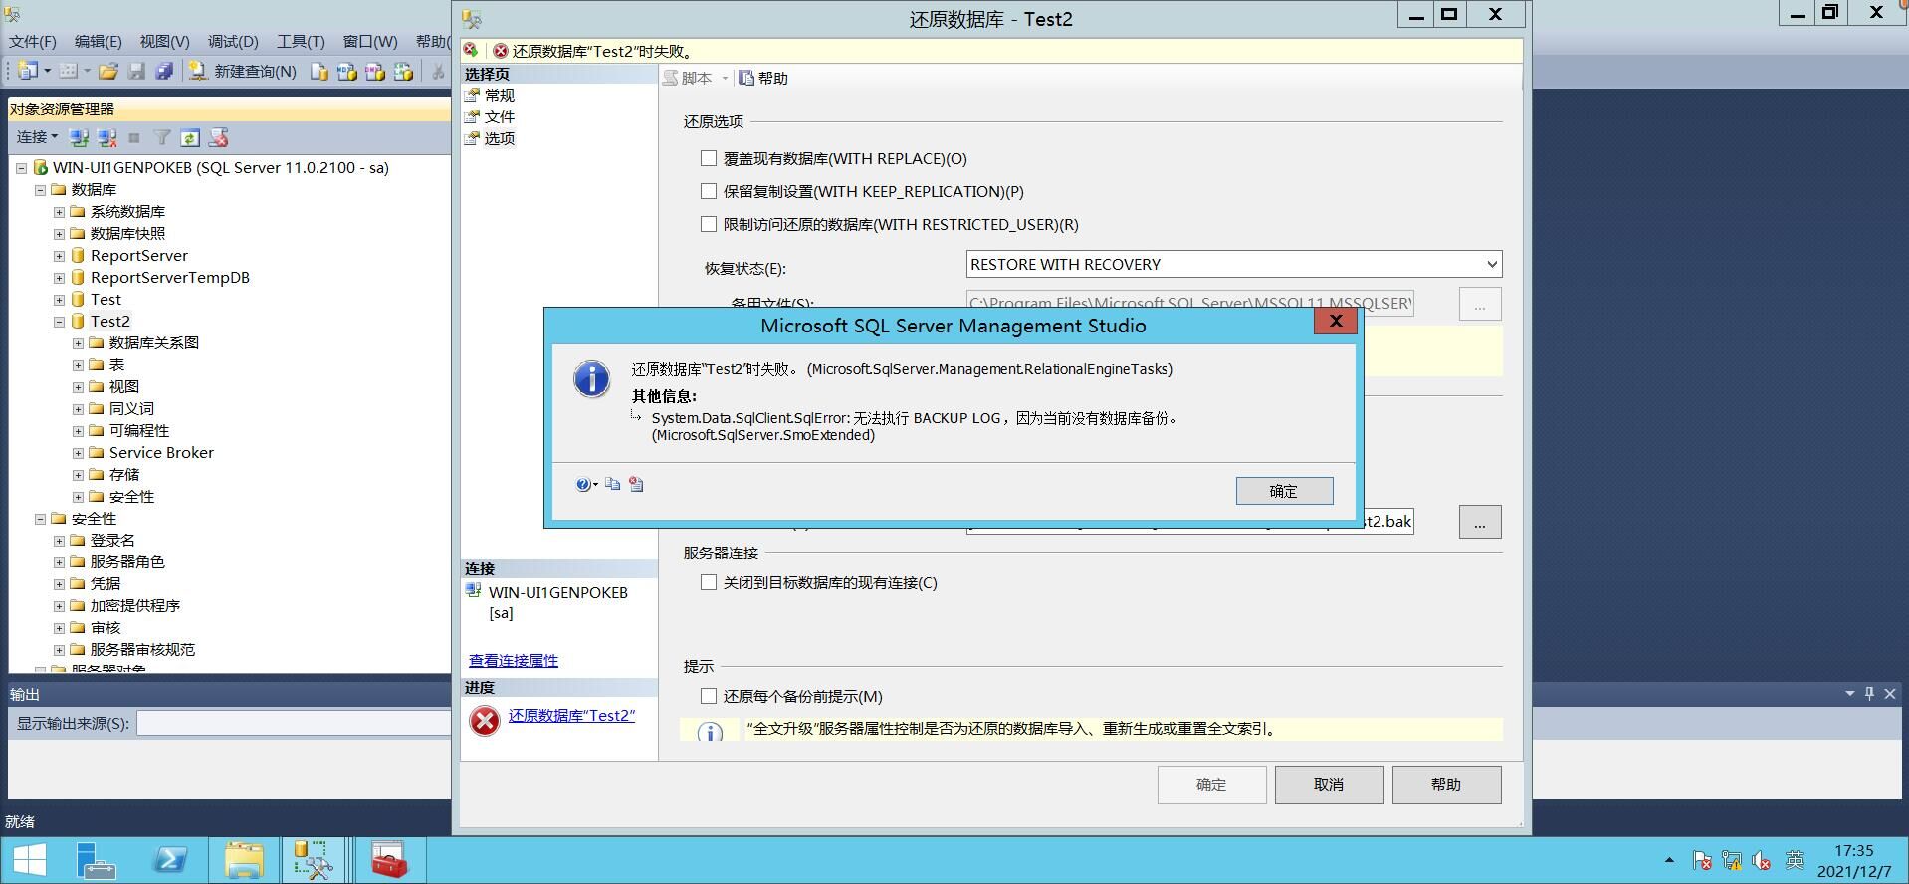Screen dimensions: 1909x884
Task: Click the pin button on the 输出 panel
Action: pyautogui.click(x=1869, y=694)
